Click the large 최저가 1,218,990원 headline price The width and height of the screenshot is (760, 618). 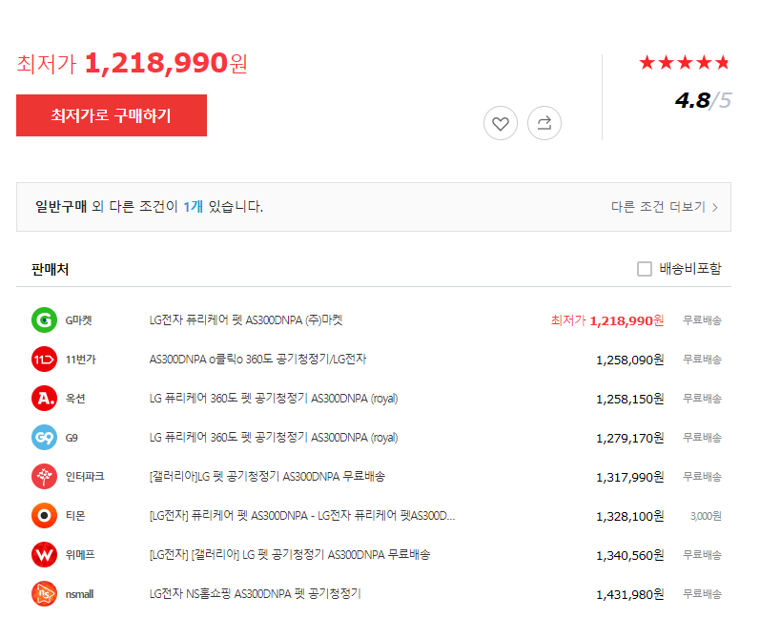point(132,64)
